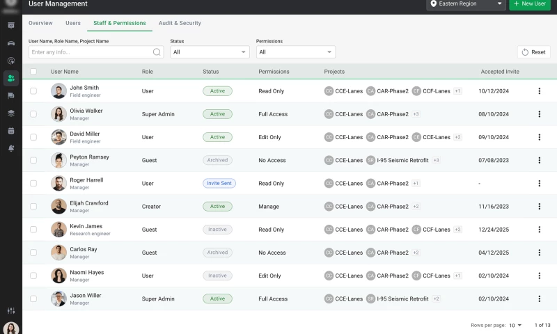Open the chat messages icon in sidebar
This screenshot has height=334, width=557.
tap(11, 95)
